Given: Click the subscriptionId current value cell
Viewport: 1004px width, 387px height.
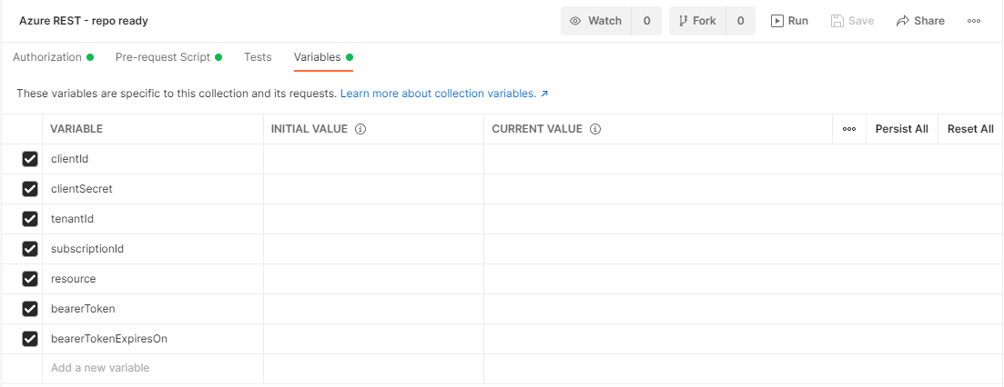Looking at the screenshot, I should point(744,249).
